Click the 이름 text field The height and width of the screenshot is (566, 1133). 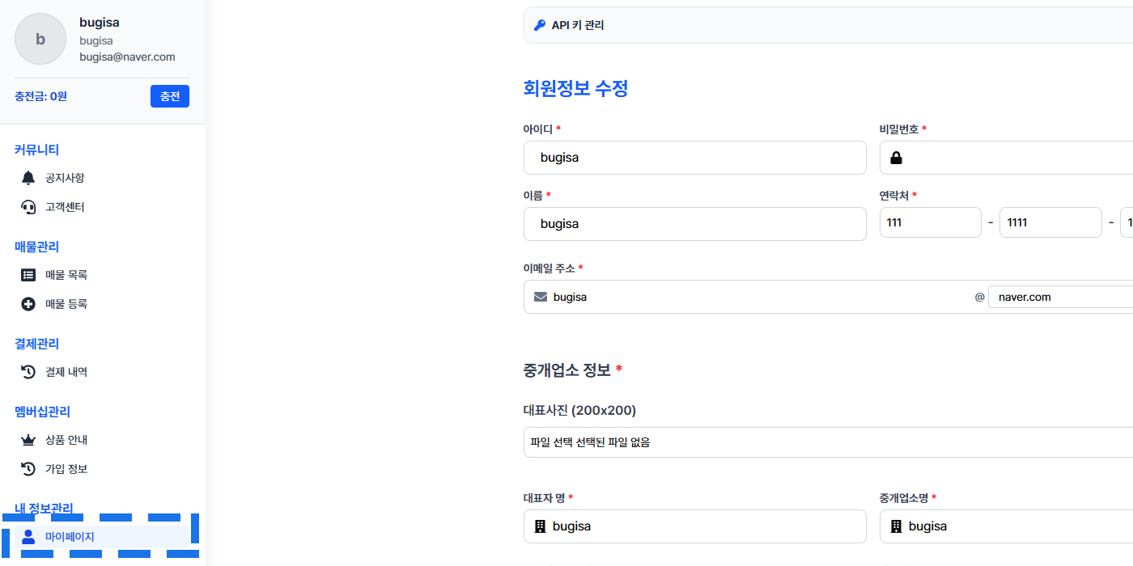tap(694, 224)
